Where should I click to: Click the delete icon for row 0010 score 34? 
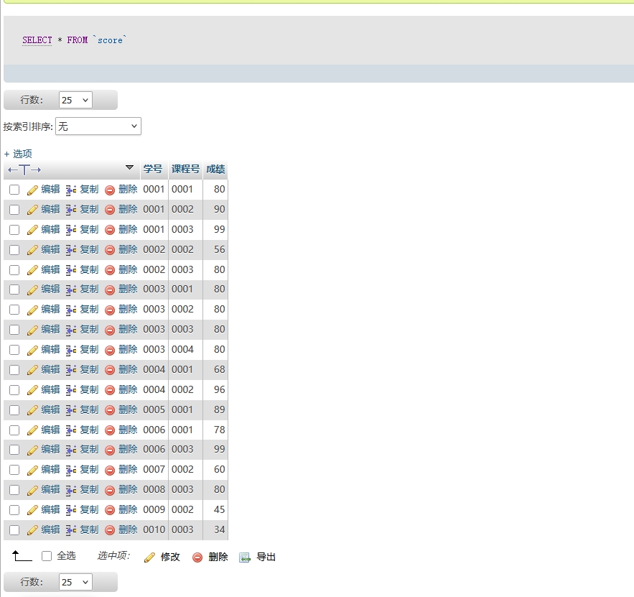[110, 530]
